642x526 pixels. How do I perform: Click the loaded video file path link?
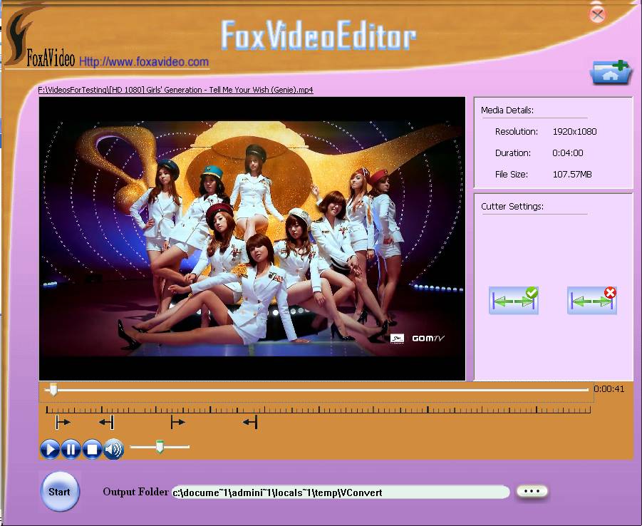point(176,90)
